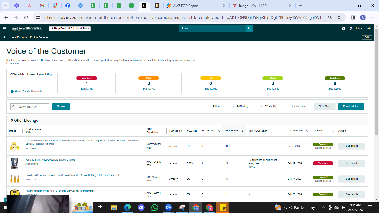Screen dimensions: 379x213
Task: Switch to the Telegram tab
Action: (80, 6)
